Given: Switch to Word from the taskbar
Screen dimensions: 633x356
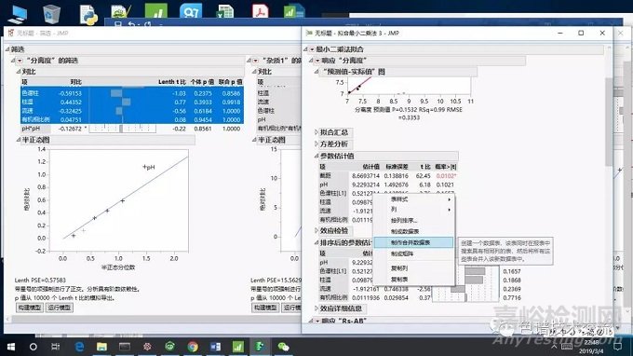Looking at the screenshot, I should (x=216, y=347).
